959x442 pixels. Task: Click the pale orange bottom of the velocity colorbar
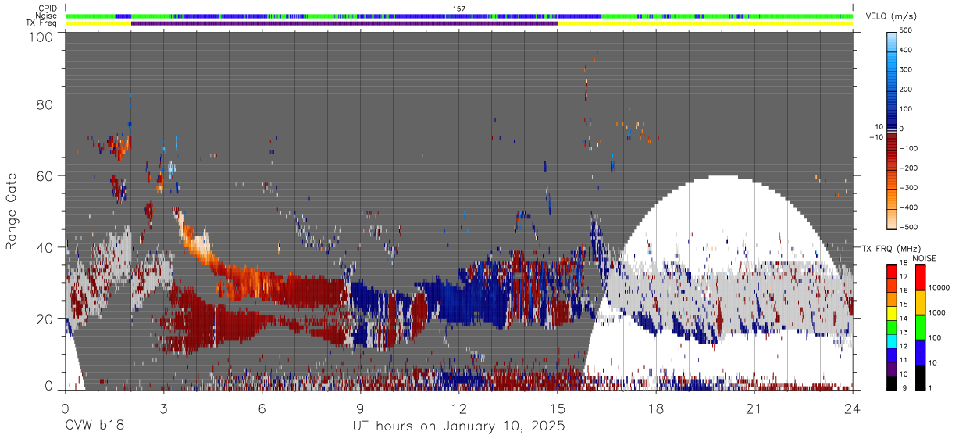892,219
